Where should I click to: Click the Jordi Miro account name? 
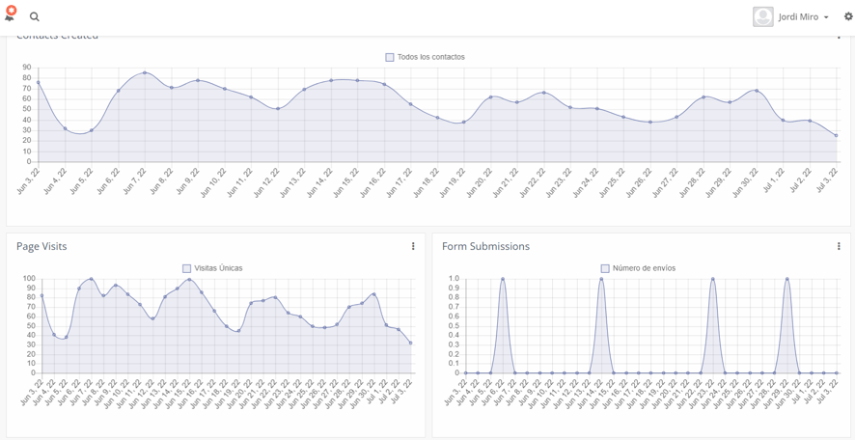[799, 17]
